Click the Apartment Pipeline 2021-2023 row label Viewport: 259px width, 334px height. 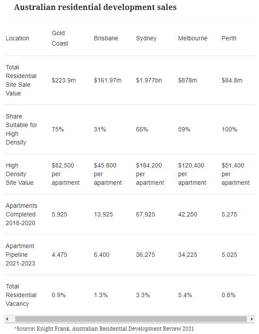pos(20,255)
